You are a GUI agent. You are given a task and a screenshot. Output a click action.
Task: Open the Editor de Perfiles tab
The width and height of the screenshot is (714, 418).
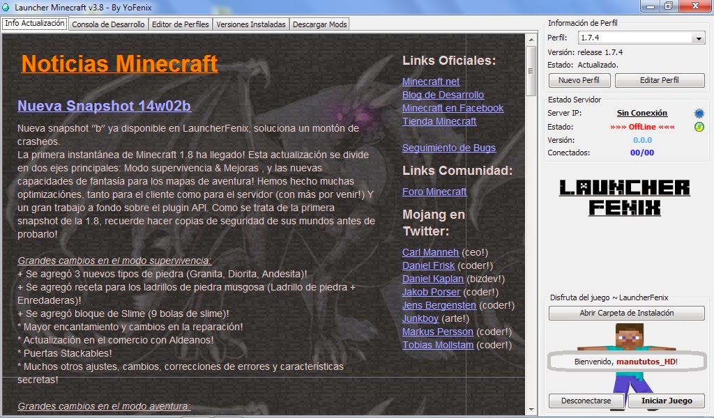(181, 23)
